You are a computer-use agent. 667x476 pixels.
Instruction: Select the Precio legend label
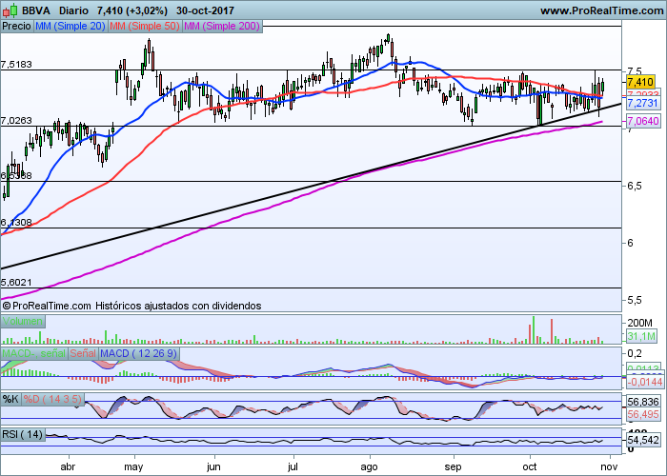pos(16,27)
